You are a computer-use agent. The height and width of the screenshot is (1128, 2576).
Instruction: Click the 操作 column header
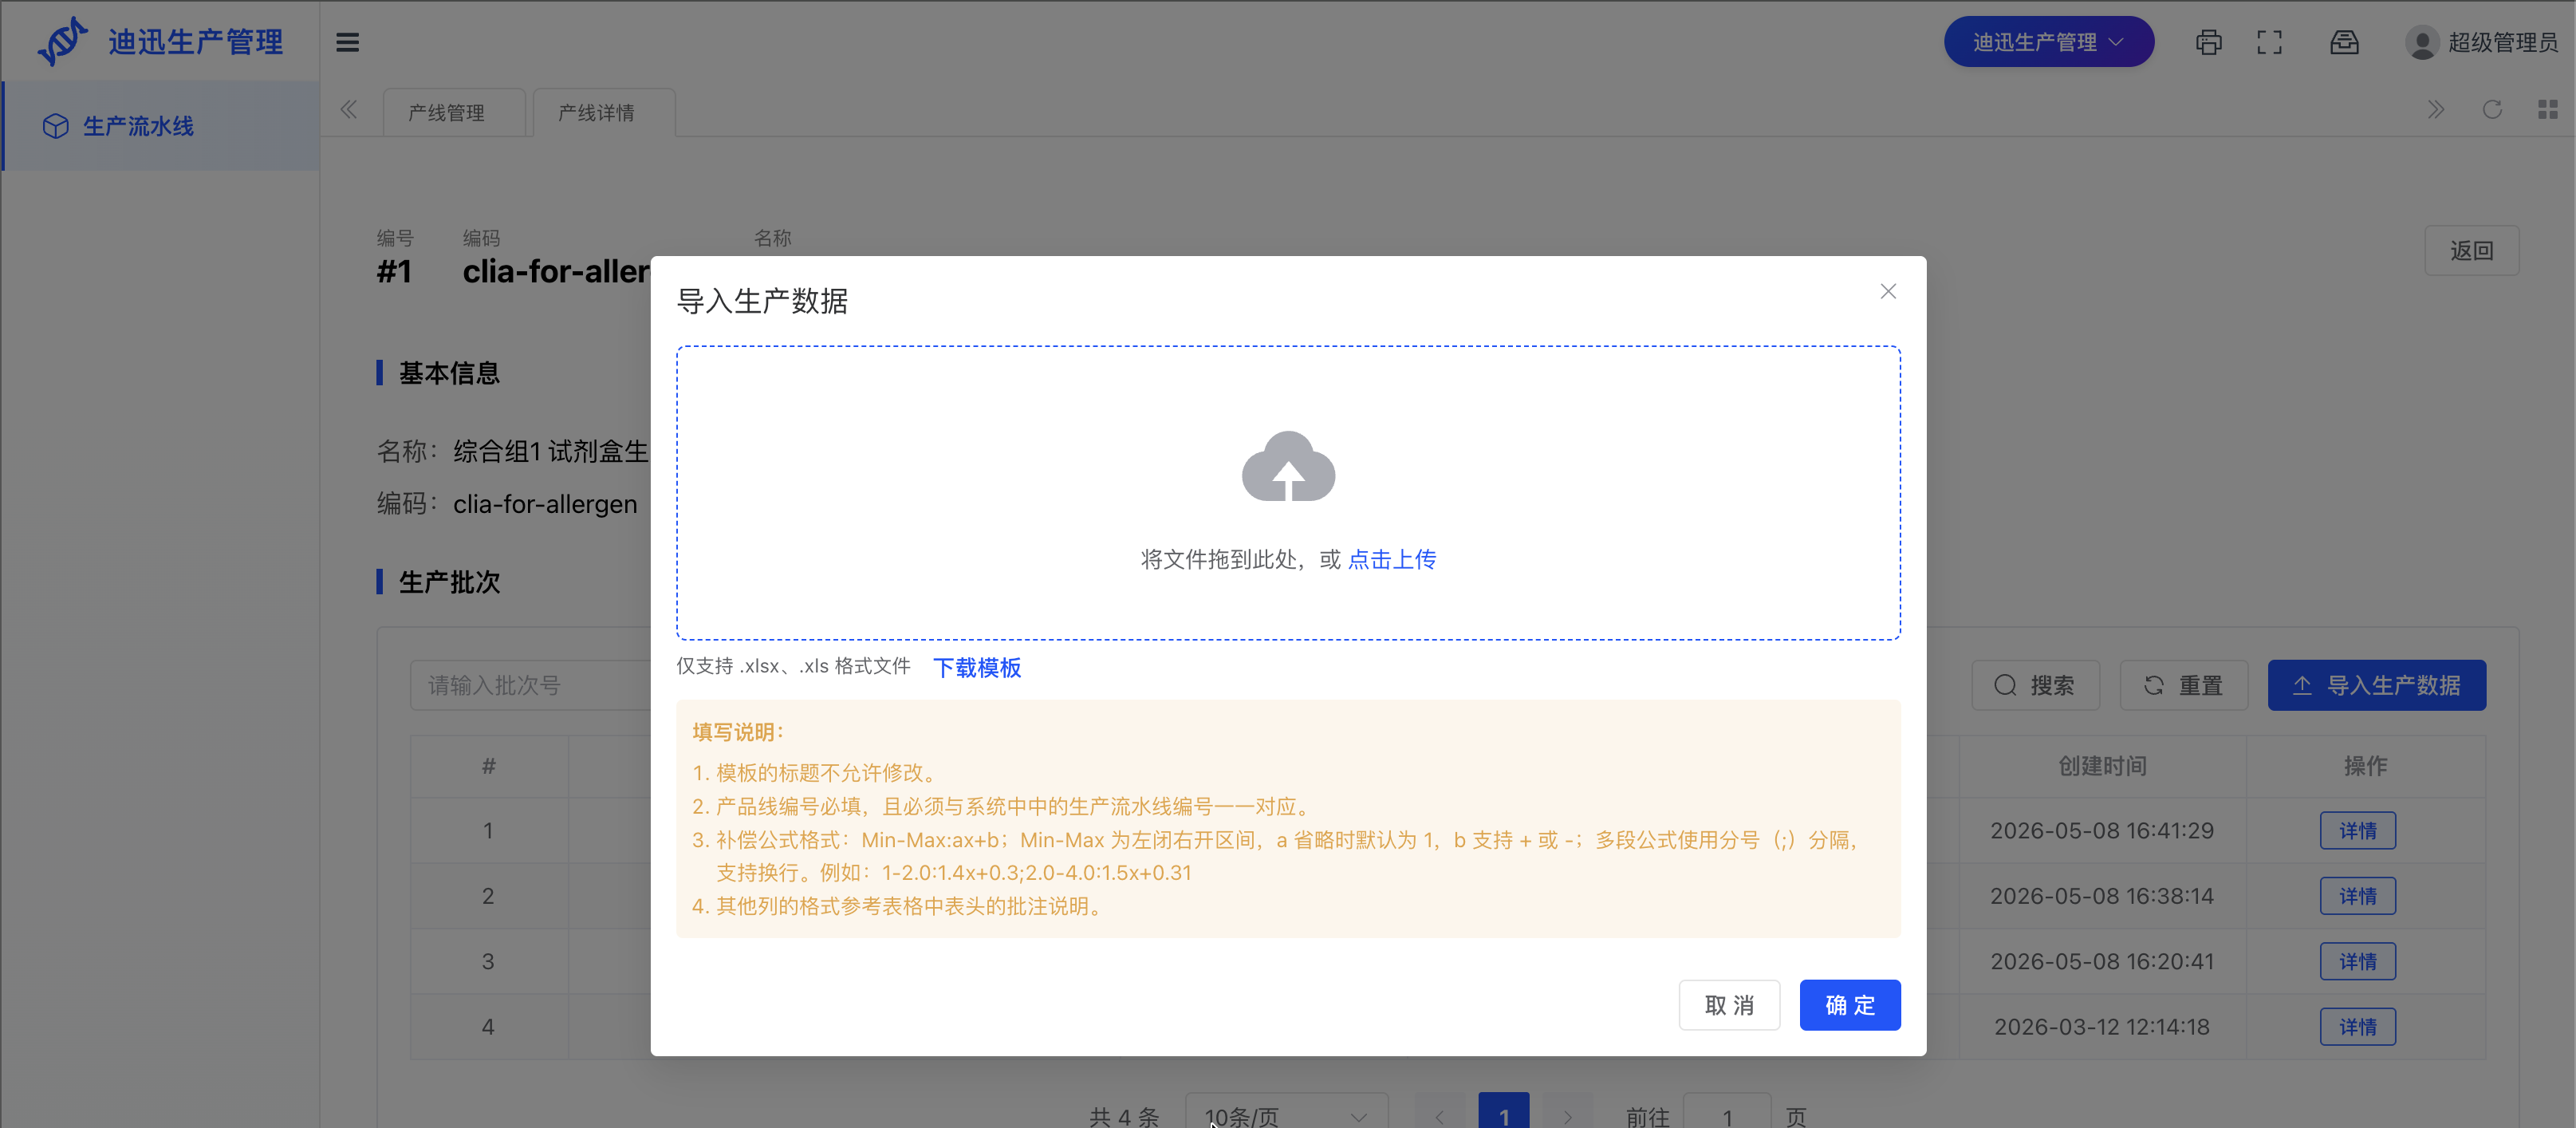point(2365,766)
